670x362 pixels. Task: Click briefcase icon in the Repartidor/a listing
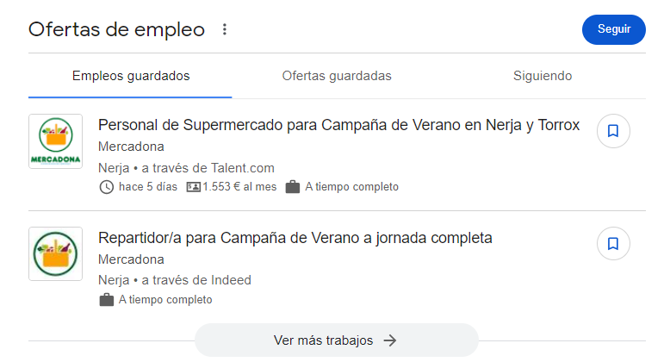coord(107,300)
